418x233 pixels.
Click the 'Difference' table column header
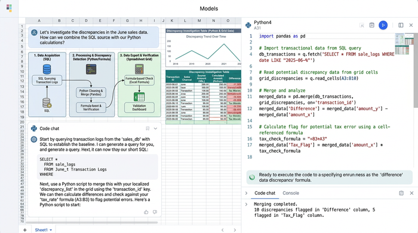(x=234, y=78)
